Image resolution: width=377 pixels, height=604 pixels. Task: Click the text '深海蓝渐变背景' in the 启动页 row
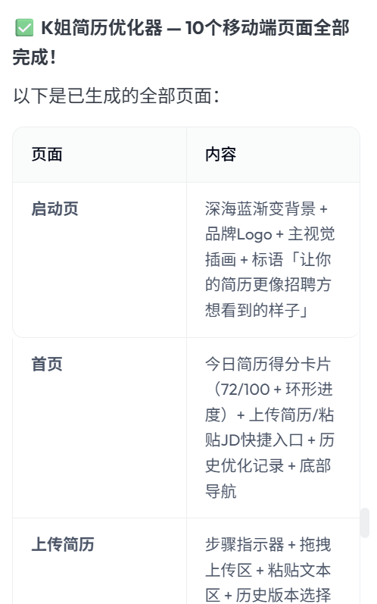tap(260, 208)
